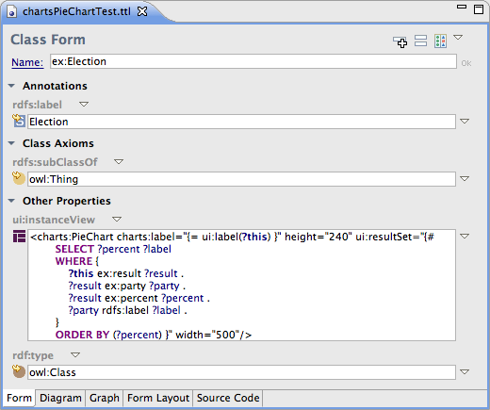Click the ui:instanceView property name
This screenshot has height=410, width=490.
(54, 220)
